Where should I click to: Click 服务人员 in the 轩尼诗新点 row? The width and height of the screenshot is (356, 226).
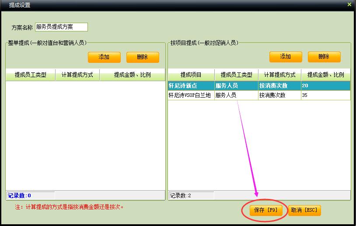pos(236,86)
